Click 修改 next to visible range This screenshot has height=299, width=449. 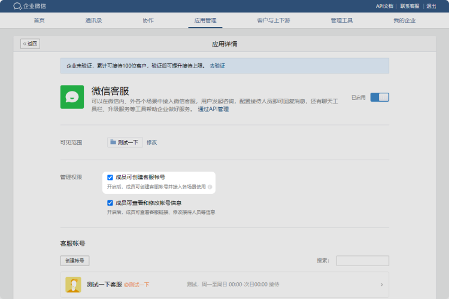(152, 142)
